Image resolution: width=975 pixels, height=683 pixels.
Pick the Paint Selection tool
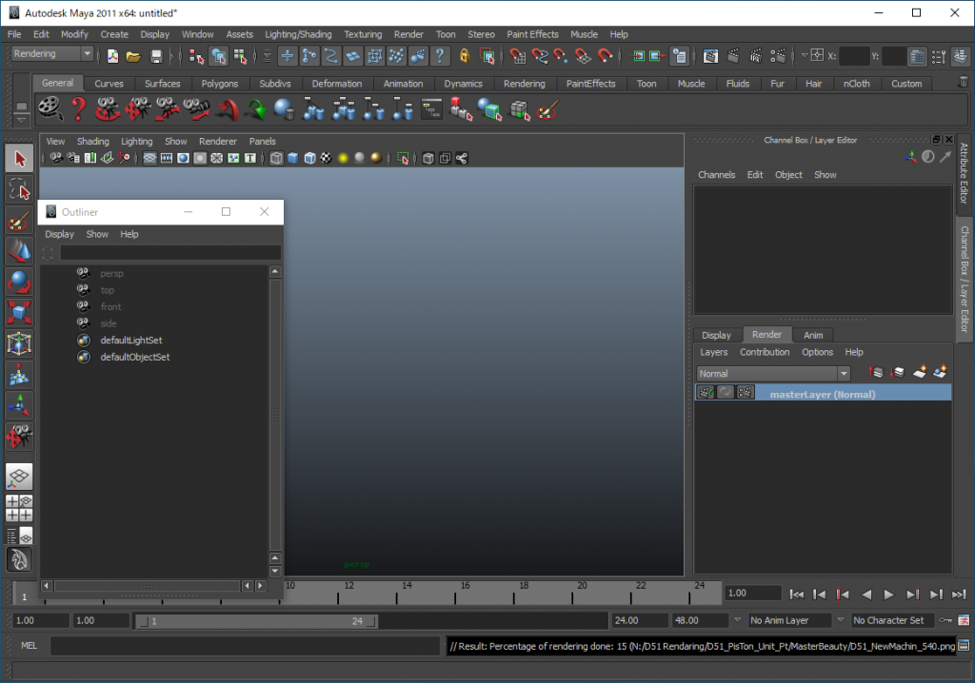point(19,222)
